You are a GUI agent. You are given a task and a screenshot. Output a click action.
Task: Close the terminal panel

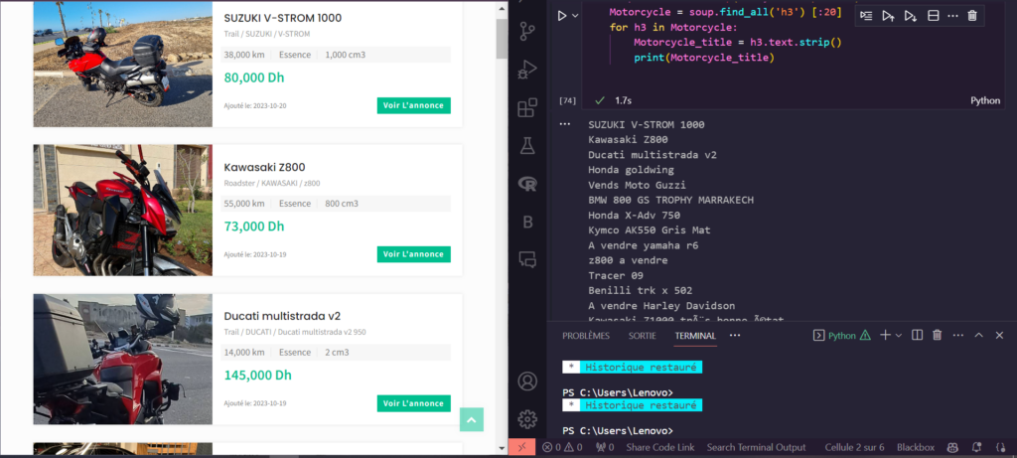click(999, 336)
